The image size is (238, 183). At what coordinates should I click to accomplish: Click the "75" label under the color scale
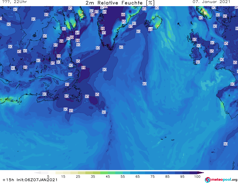153,177
